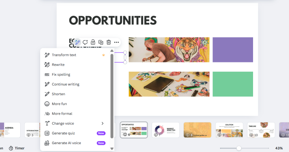Image resolution: width=289 pixels, height=152 pixels.
Task: Click the add comment bubble icon
Action: [85, 42]
